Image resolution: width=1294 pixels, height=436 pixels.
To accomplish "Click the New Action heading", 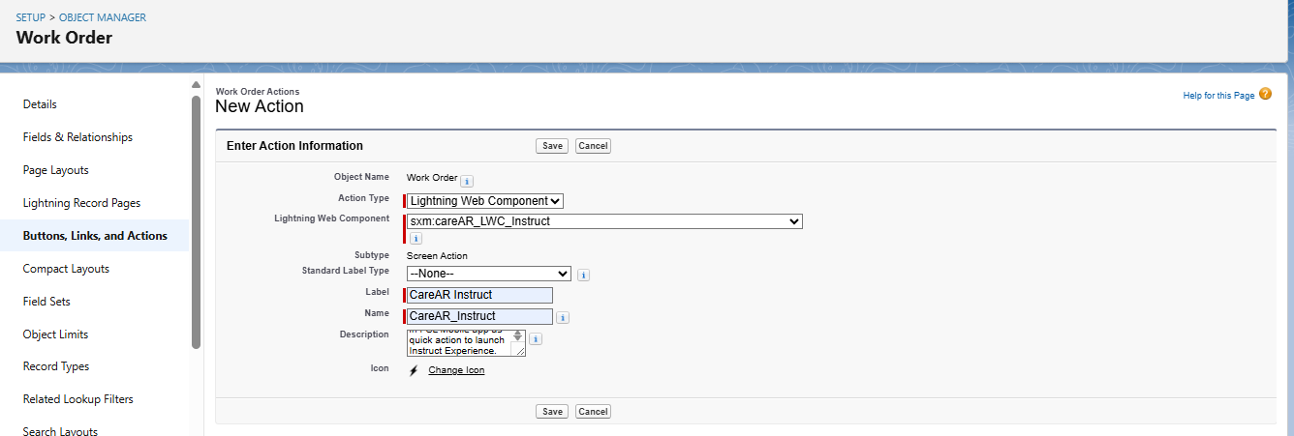I will pyautogui.click(x=260, y=106).
